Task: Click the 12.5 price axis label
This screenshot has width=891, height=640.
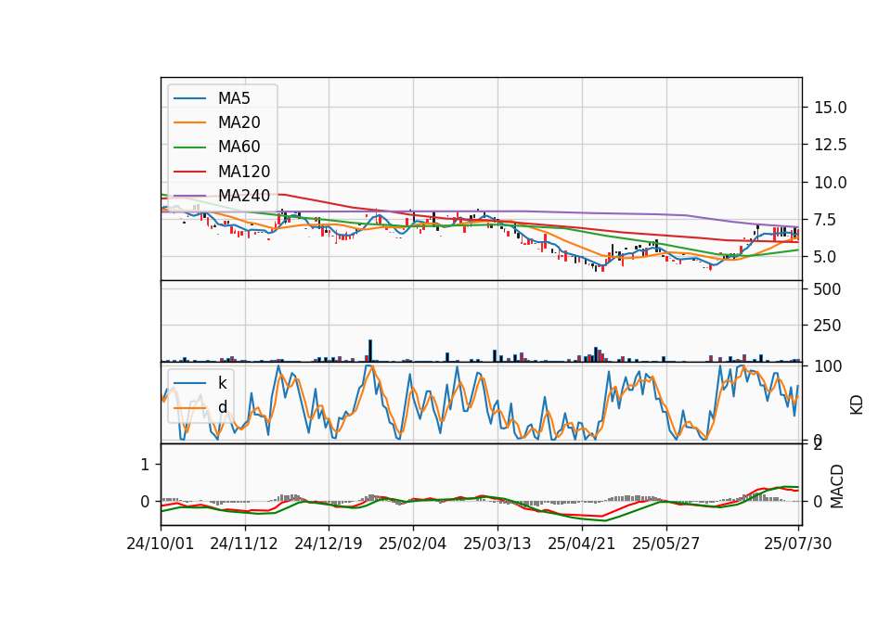Action: [x=830, y=145]
